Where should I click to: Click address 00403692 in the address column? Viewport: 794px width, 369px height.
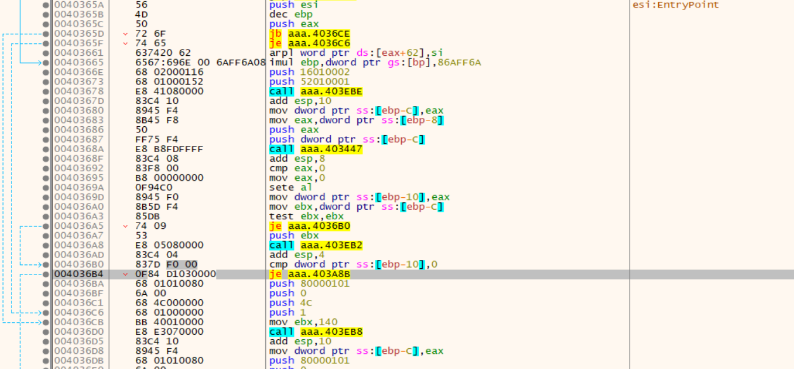pyautogui.click(x=78, y=168)
